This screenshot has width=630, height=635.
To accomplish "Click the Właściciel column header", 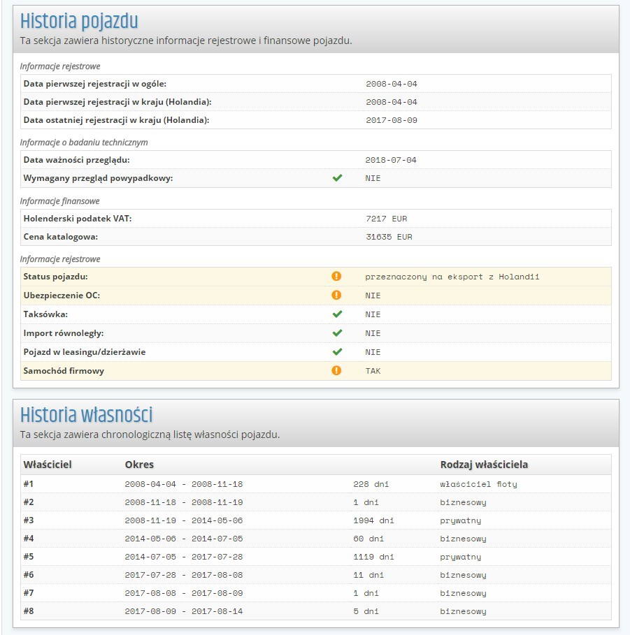I will (x=48, y=465).
